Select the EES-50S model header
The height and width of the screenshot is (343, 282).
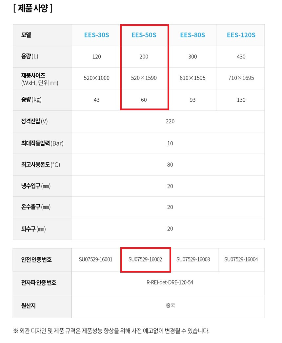point(144,35)
